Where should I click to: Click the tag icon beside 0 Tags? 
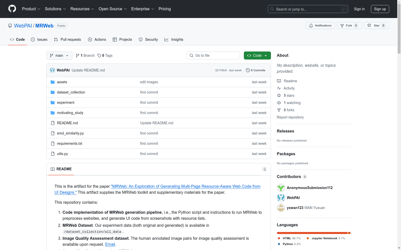99,55
